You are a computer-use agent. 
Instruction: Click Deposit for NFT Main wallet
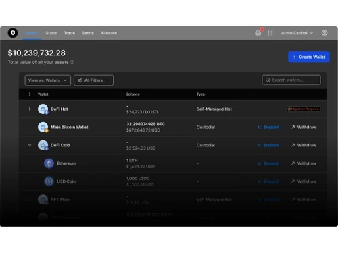[x=268, y=200]
